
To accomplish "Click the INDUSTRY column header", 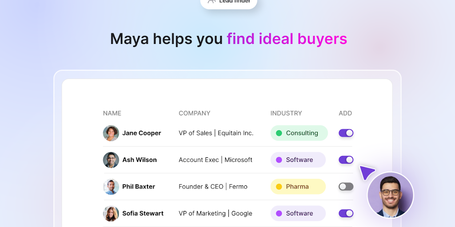I will [x=286, y=113].
